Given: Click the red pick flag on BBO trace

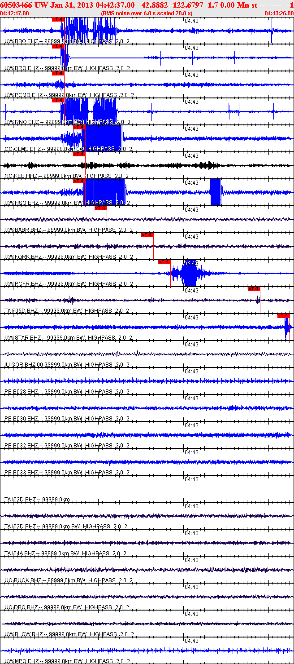Looking at the screenshot, I should click(x=58, y=19).
